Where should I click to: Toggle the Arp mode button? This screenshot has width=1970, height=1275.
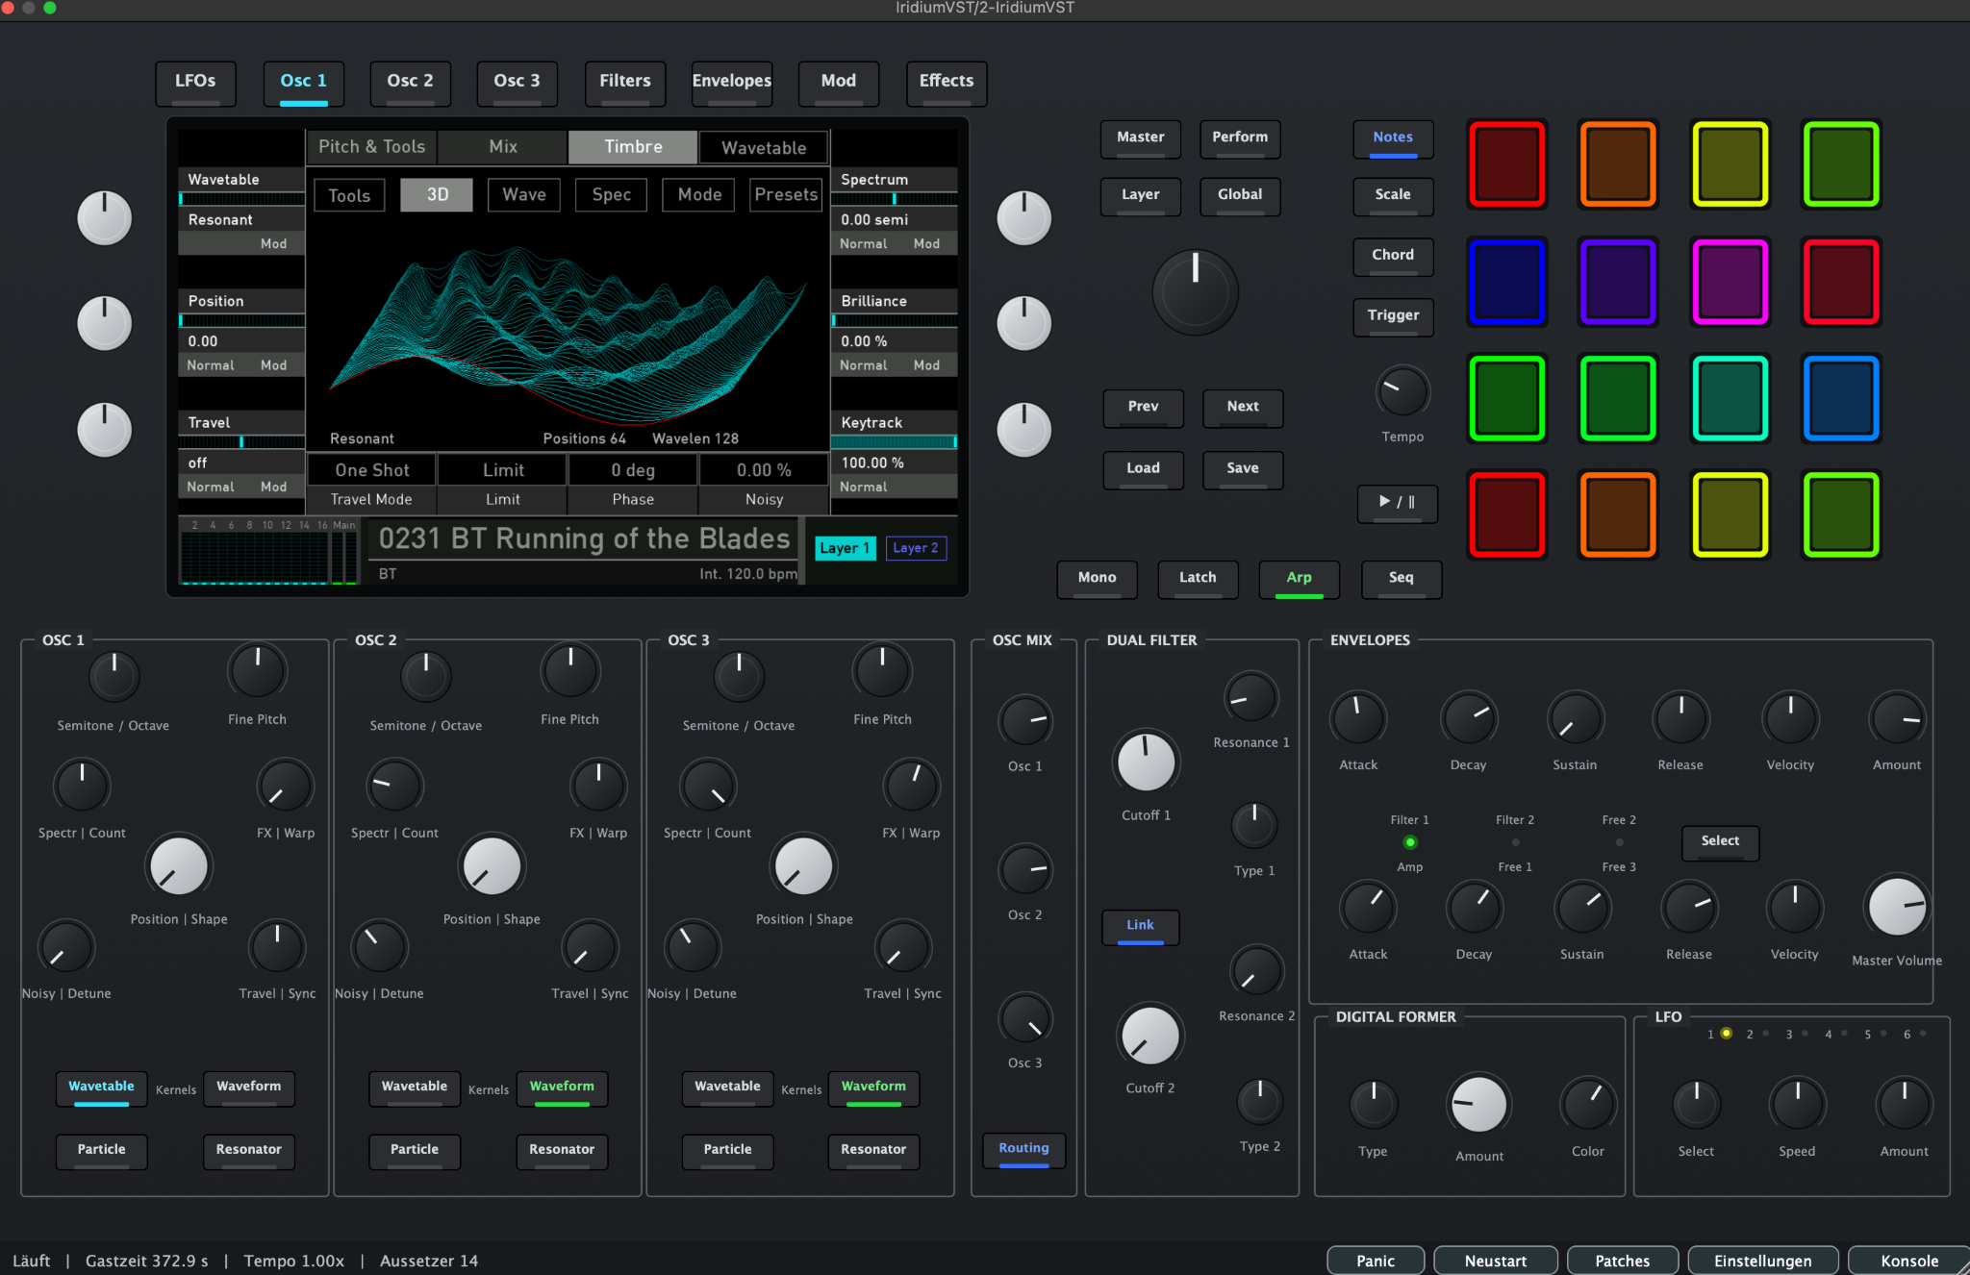coord(1299,579)
